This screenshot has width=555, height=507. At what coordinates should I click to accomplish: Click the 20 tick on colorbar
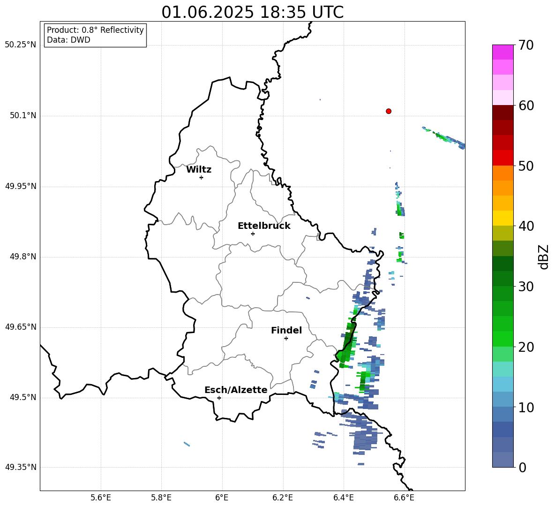click(x=526, y=347)
